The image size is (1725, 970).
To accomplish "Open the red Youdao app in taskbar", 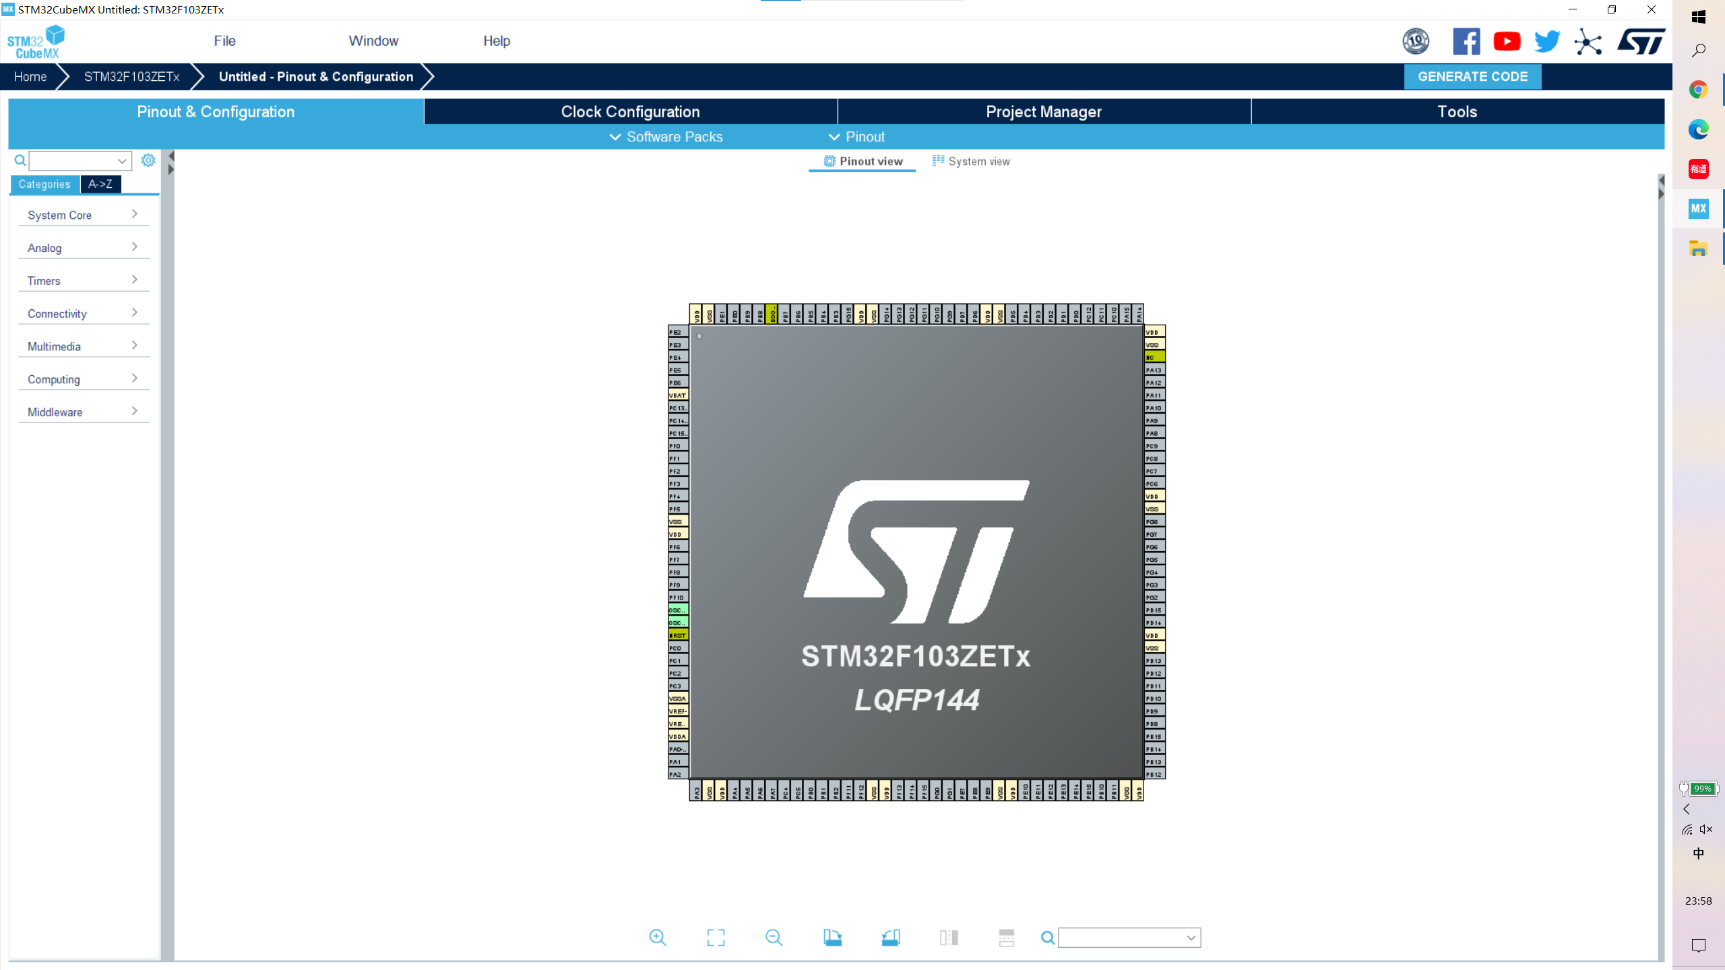I will tap(1698, 169).
